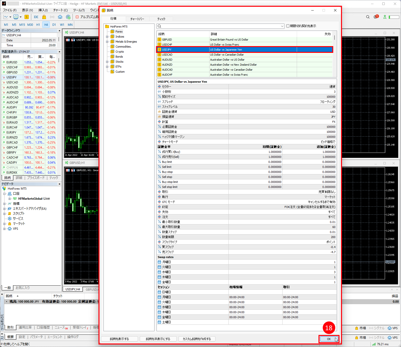Image resolution: width=401 pixels, height=347 pixels.
Task: Open the Market with the shopping bag icon
Action: coord(44,17)
